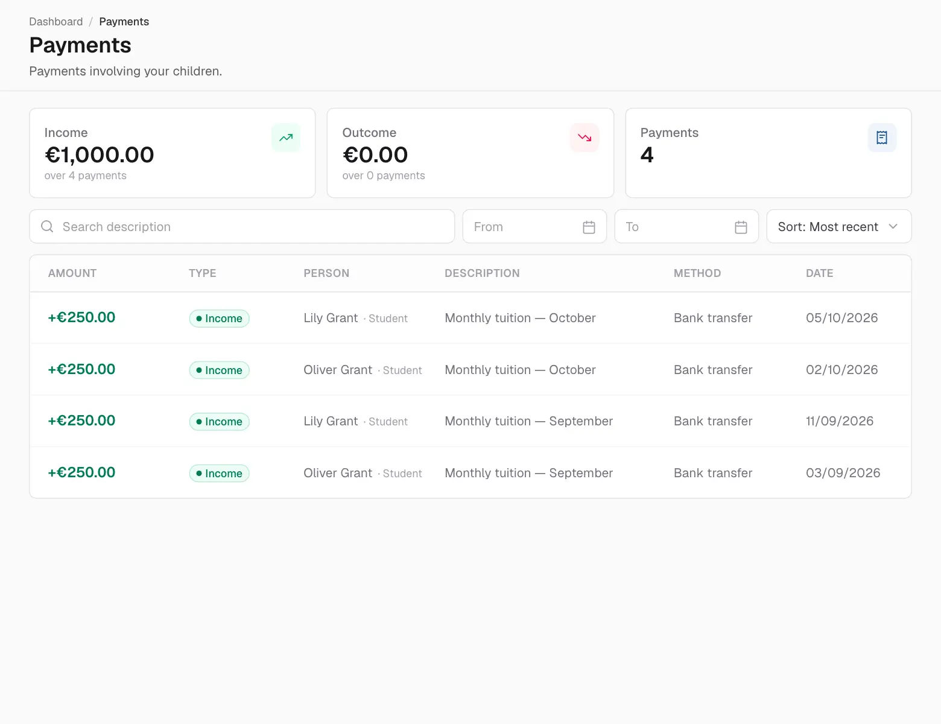Click the TYPE column header
This screenshot has width=941, height=724.
tap(203, 273)
